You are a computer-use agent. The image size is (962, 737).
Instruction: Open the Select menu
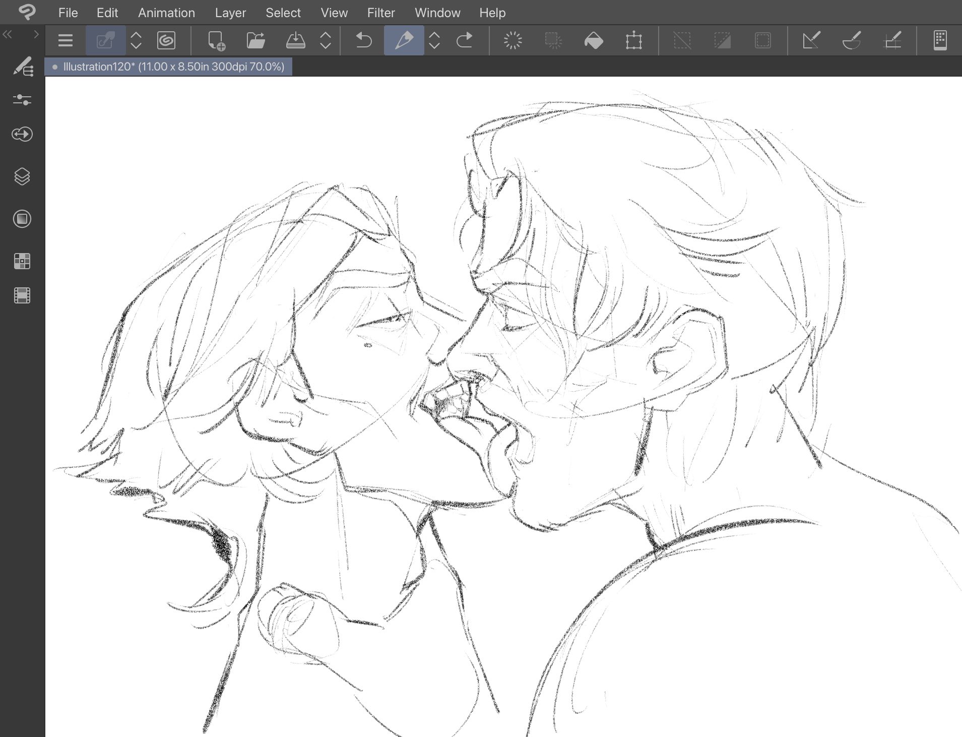point(283,13)
